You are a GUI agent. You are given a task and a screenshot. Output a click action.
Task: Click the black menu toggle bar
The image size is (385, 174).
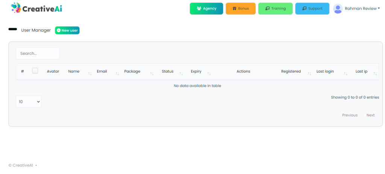[13, 29]
